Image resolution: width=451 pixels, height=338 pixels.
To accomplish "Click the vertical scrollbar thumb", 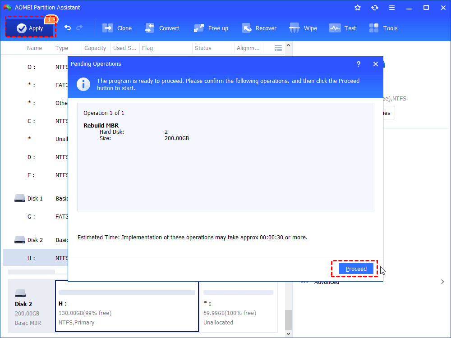I will coord(288,320).
